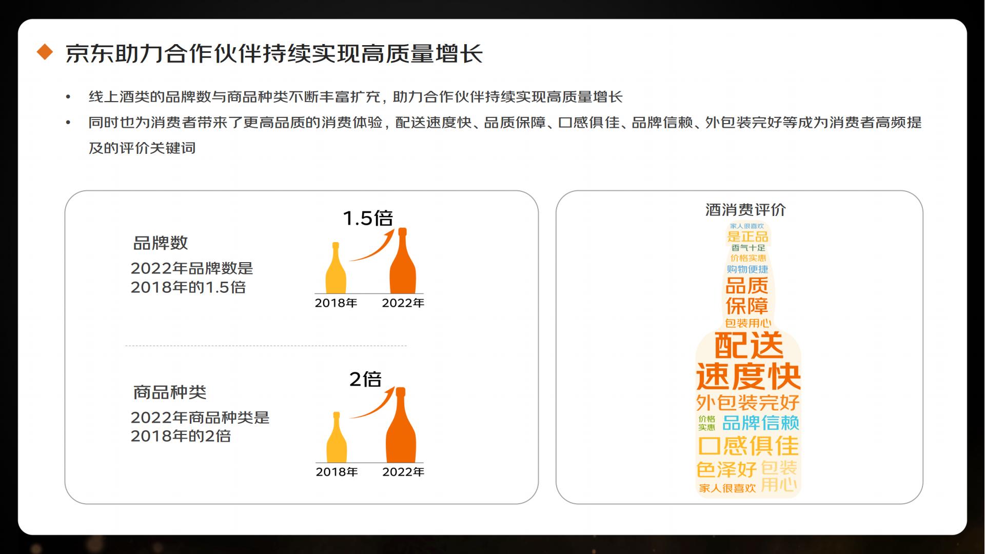Image resolution: width=985 pixels, height=554 pixels.
Task: Select the text 2018年的1.5倍
Action: pyautogui.click(x=188, y=287)
